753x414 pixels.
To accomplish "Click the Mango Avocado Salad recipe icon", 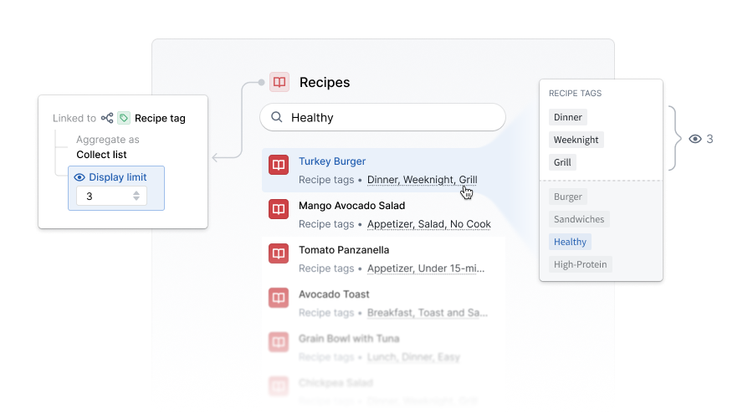I will tap(279, 209).
